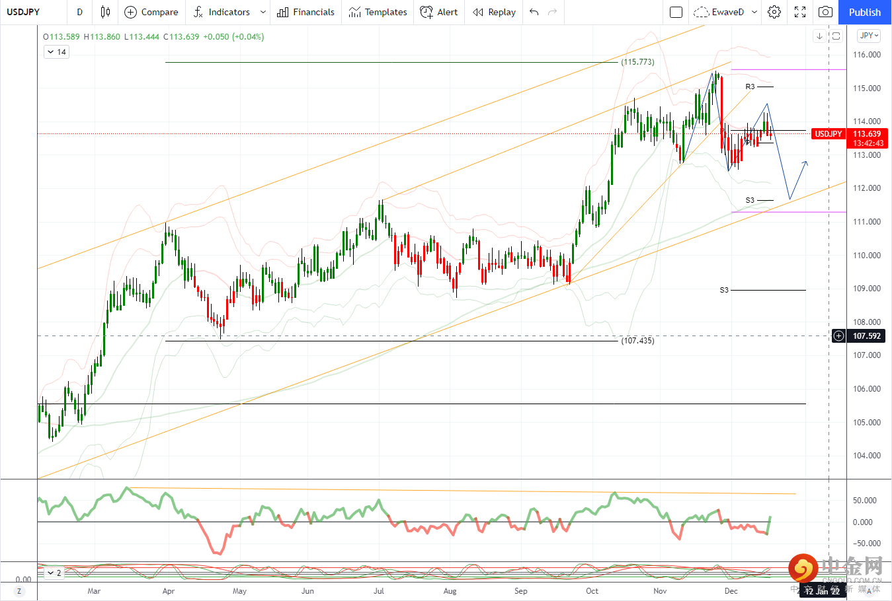892x601 pixels.
Task: Open Compare to add a symbol
Action: [151, 12]
